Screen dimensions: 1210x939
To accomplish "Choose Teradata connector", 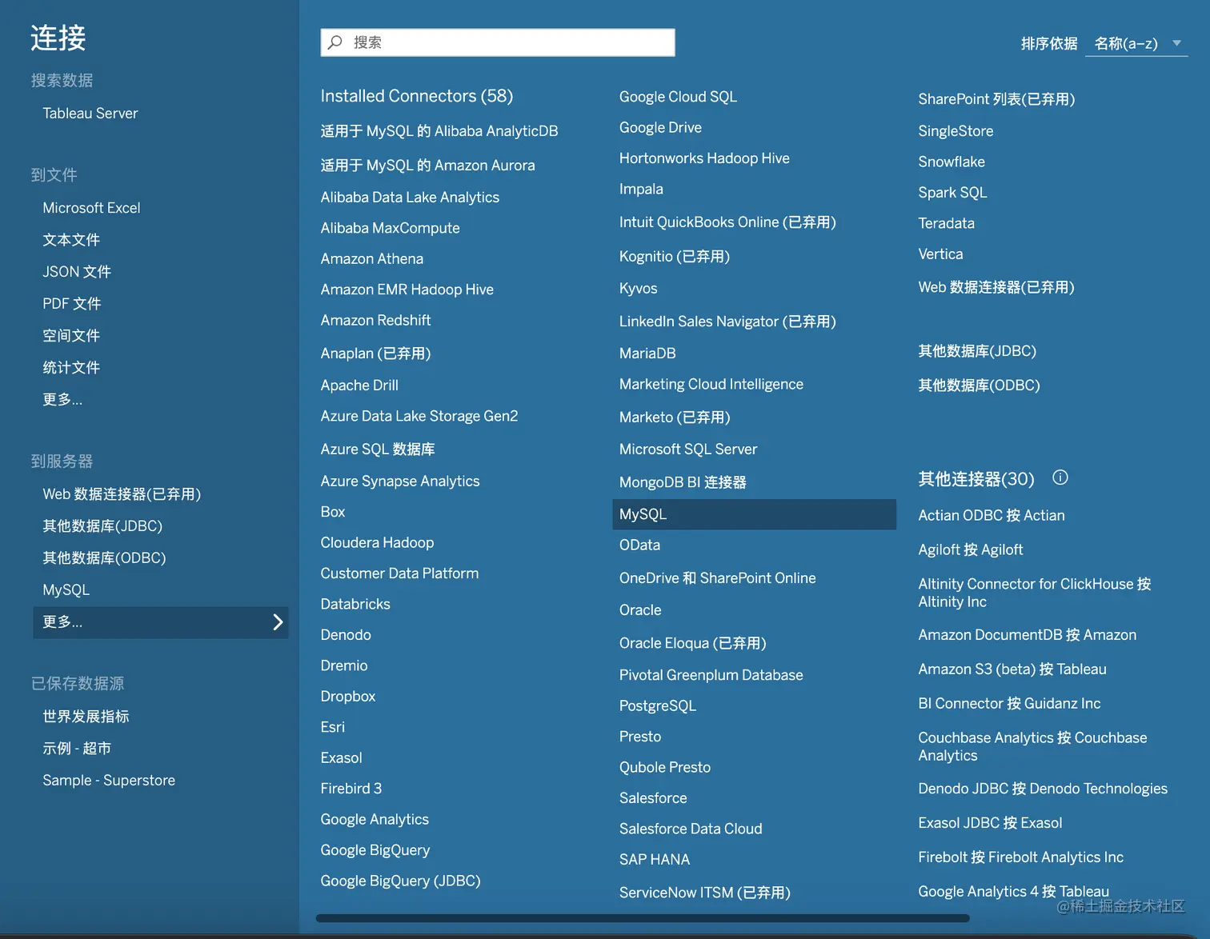I will click(946, 223).
